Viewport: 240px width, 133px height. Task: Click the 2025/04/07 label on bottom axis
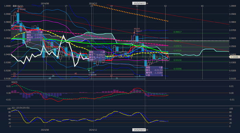point(139,130)
